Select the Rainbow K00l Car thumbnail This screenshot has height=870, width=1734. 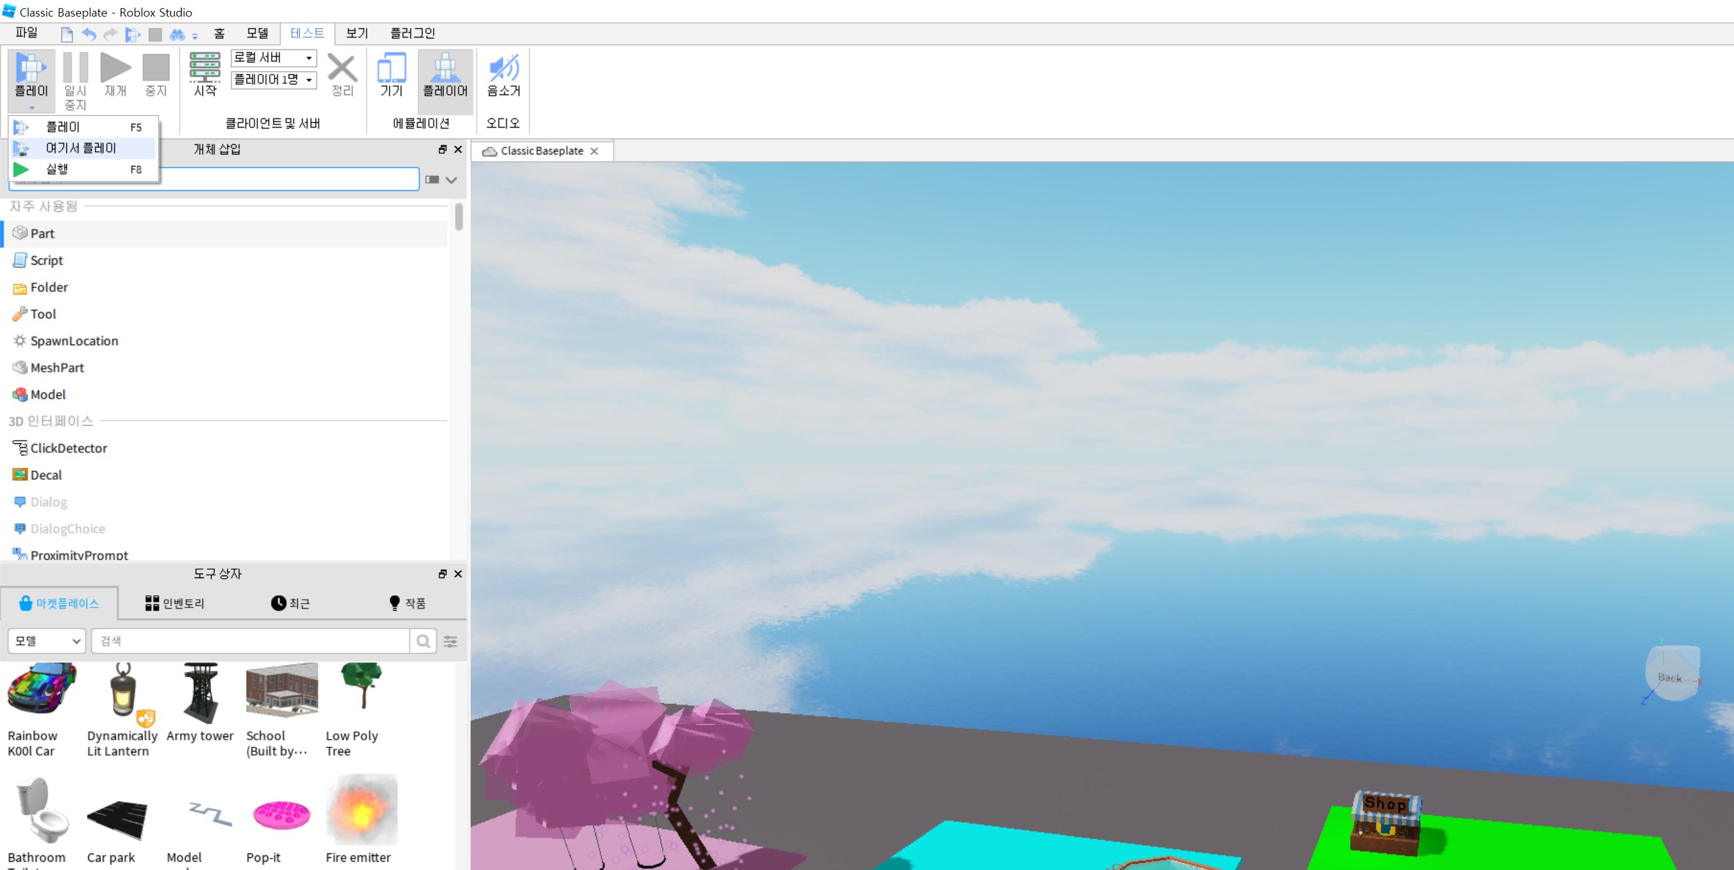pyautogui.click(x=40, y=689)
